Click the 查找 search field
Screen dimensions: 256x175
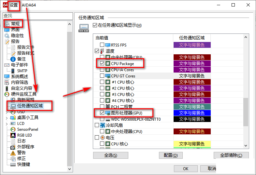coord(38,16)
